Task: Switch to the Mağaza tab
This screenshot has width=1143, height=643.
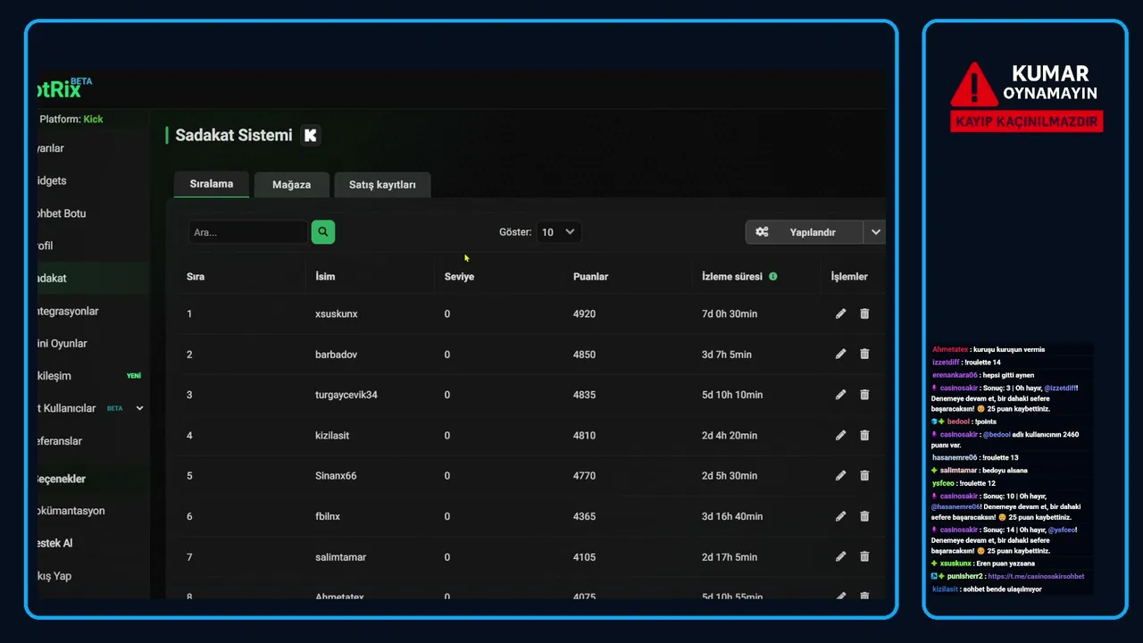Action: [292, 185]
